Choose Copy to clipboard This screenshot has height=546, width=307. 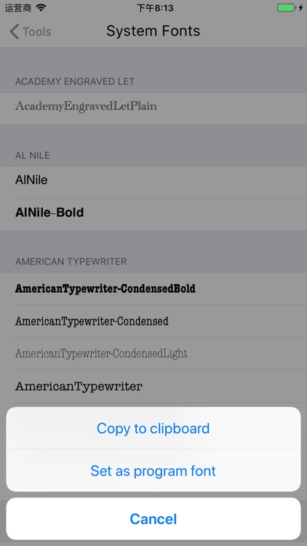[x=153, y=428]
